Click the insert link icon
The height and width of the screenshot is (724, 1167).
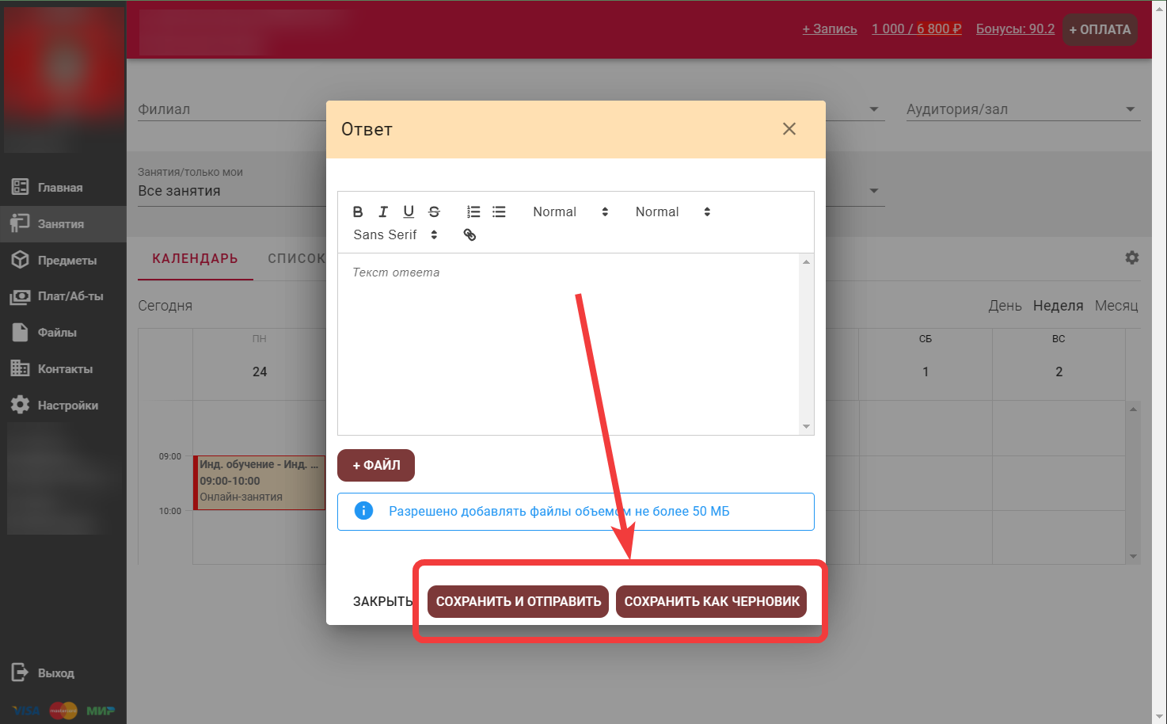pyautogui.click(x=469, y=234)
